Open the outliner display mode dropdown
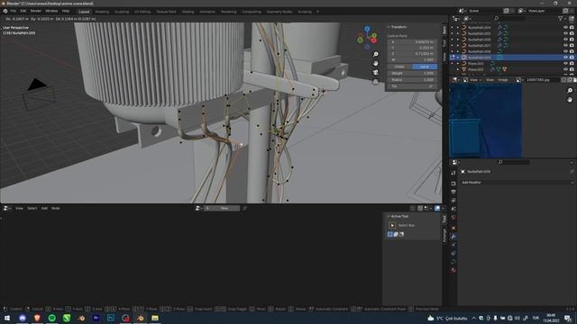The width and height of the screenshot is (577, 324). tap(467, 18)
